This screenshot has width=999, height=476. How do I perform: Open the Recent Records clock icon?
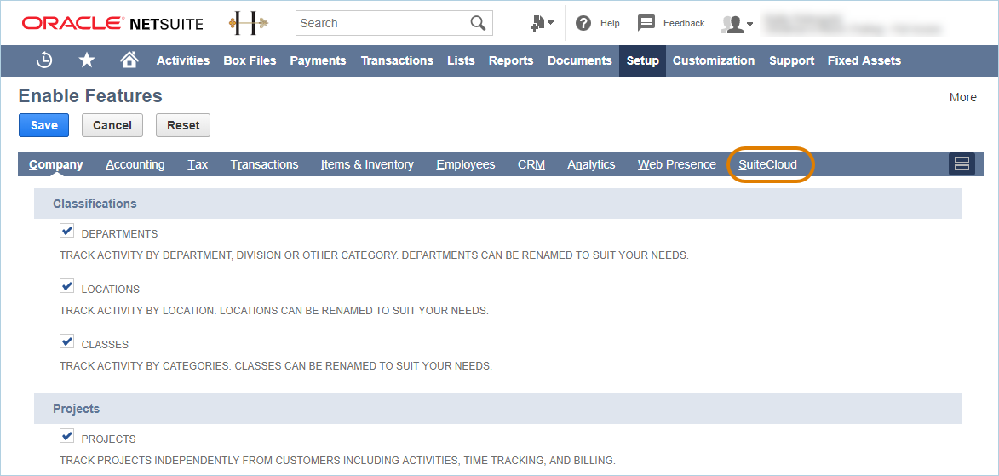pos(44,60)
